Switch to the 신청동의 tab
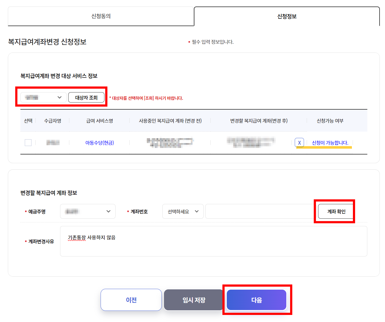This screenshot has width=385, height=322. pyautogui.click(x=101, y=16)
